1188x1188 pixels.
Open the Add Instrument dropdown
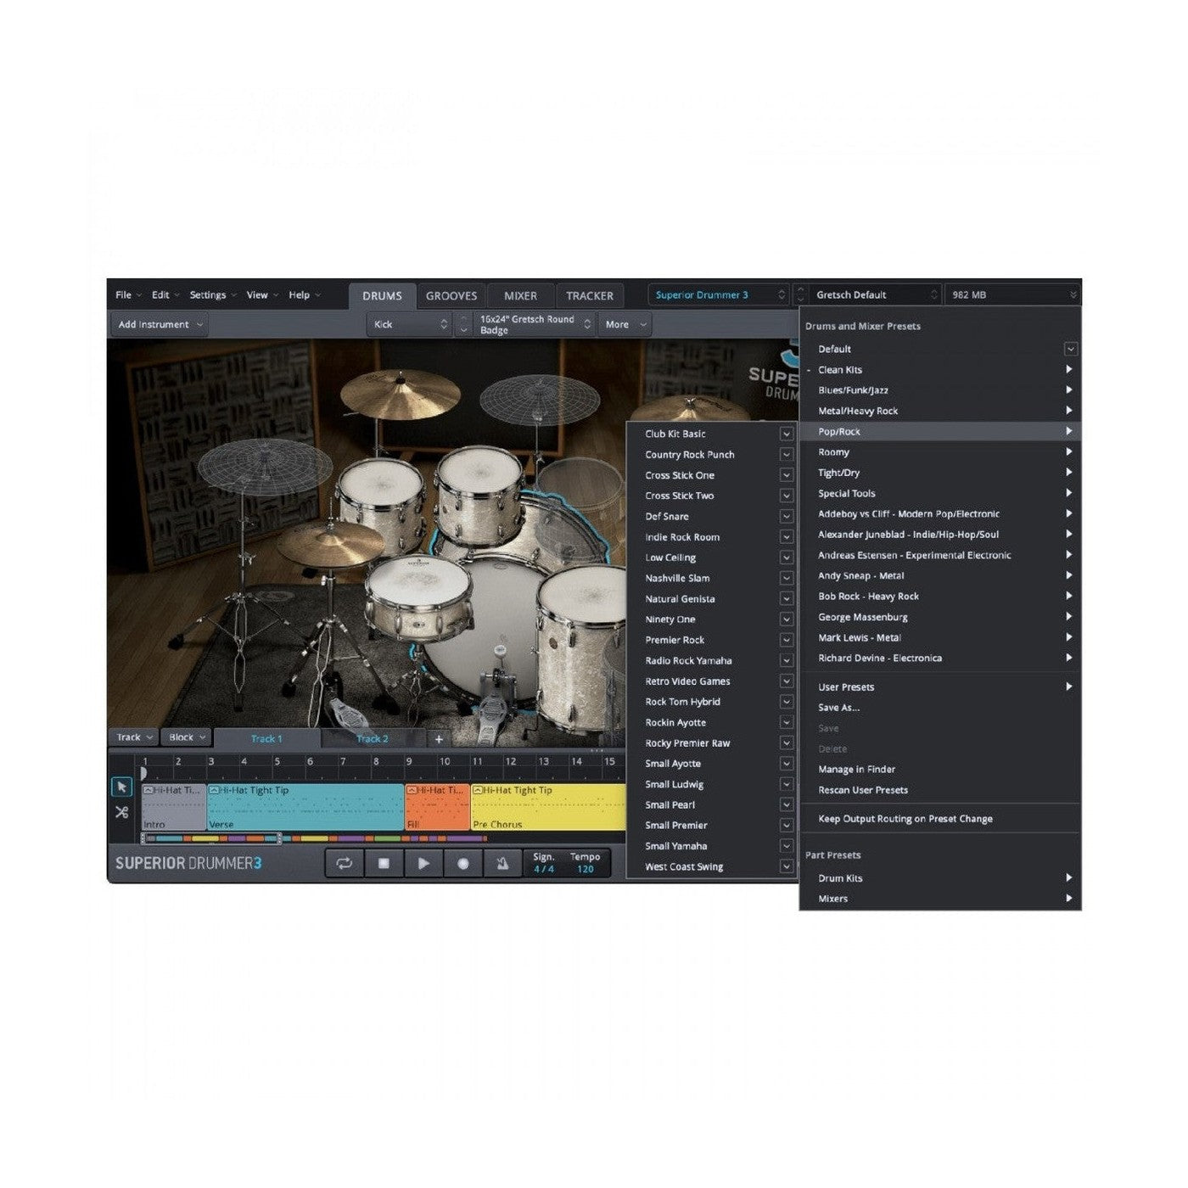click(160, 324)
